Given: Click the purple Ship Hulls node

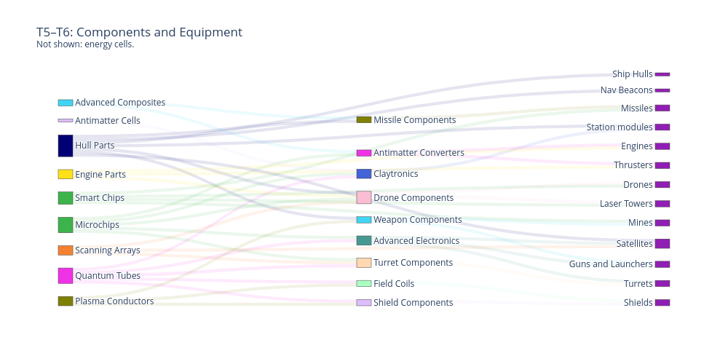Looking at the screenshot, I should pyautogui.click(x=662, y=74).
